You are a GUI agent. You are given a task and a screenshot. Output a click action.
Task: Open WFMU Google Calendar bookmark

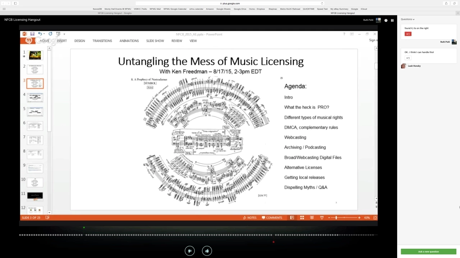175,9
